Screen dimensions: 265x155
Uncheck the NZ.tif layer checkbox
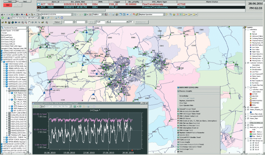click(253, 143)
